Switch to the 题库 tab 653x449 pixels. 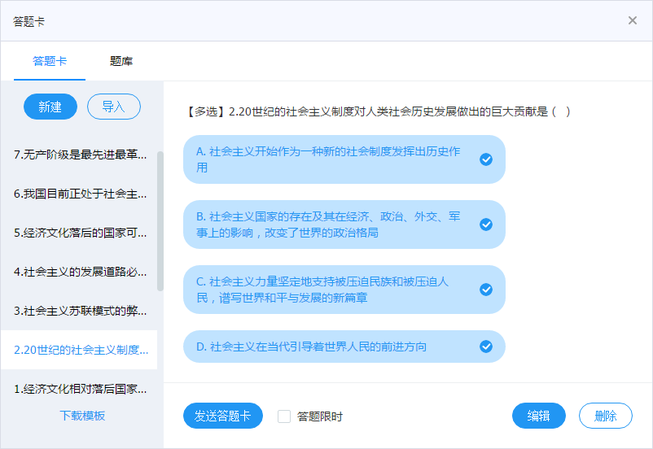point(121,61)
